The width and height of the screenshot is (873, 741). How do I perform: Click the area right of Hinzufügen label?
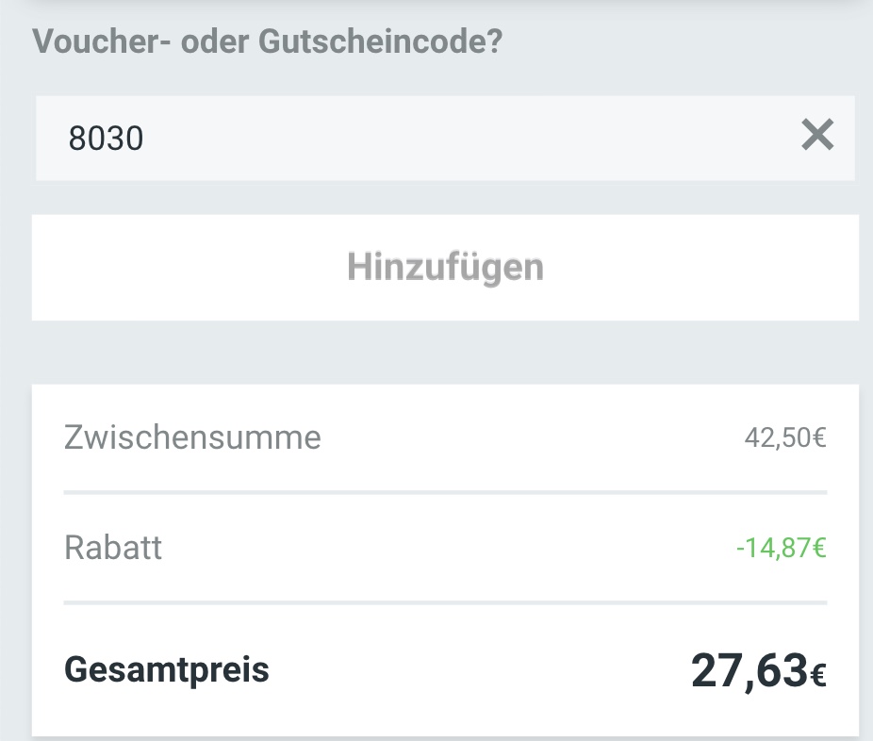point(679,267)
